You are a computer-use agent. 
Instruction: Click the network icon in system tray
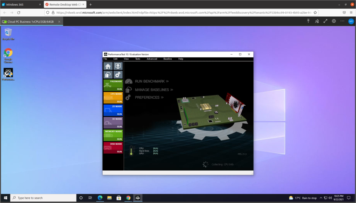[325, 198]
